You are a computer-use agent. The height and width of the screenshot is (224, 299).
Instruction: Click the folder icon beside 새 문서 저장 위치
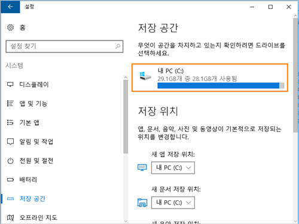[142, 203]
